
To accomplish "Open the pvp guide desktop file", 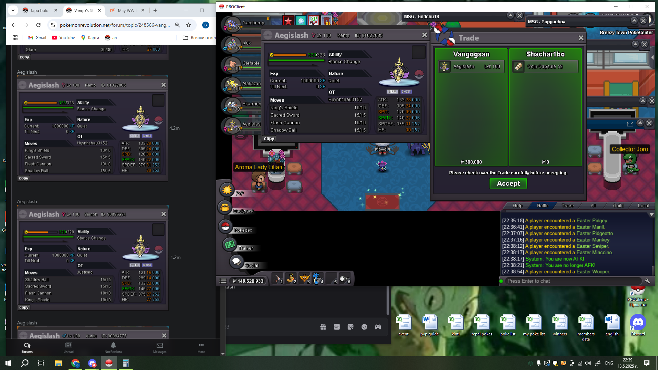I will pos(429,325).
